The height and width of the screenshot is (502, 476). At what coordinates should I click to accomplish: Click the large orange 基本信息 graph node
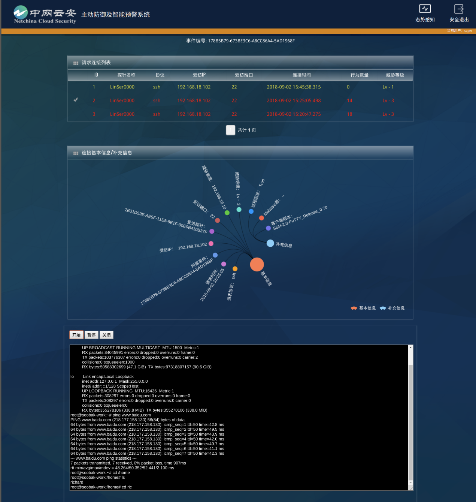tap(257, 264)
